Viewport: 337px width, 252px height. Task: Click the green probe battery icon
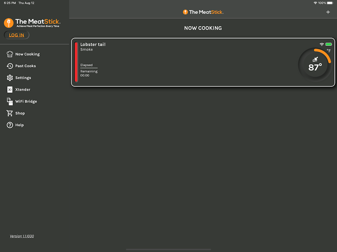point(329,44)
